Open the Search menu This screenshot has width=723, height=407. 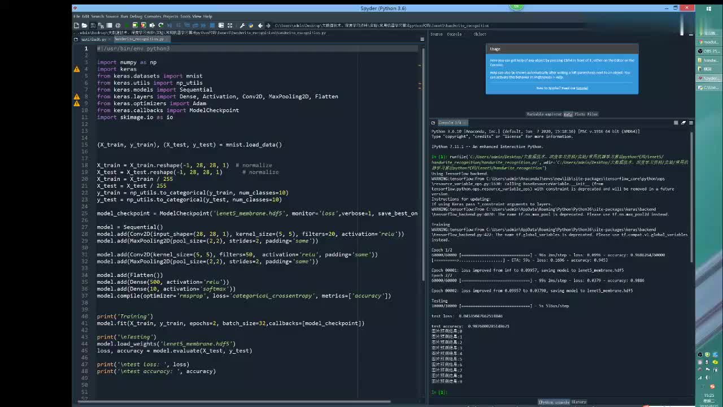pos(97,16)
